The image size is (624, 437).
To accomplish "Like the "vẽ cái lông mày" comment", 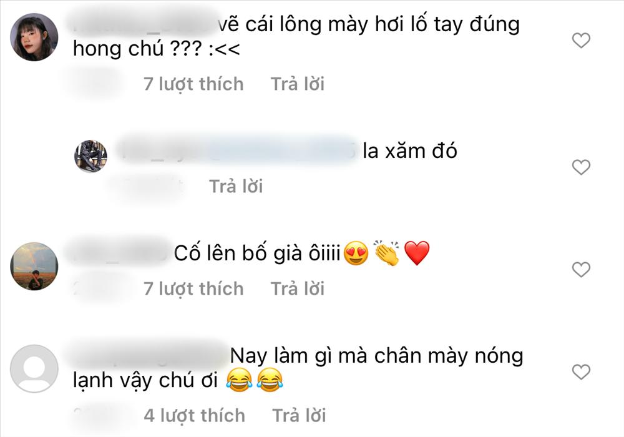I will coord(581,40).
